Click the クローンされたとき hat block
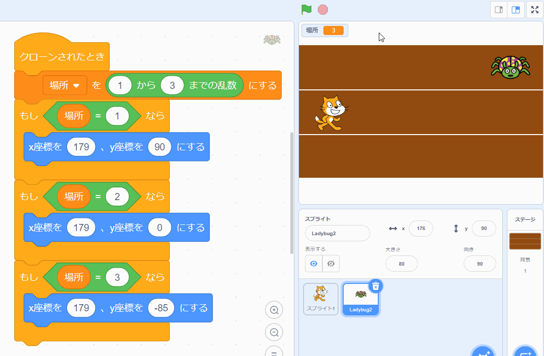Image resolution: width=544 pixels, height=356 pixels. pyautogui.click(x=62, y=56)
